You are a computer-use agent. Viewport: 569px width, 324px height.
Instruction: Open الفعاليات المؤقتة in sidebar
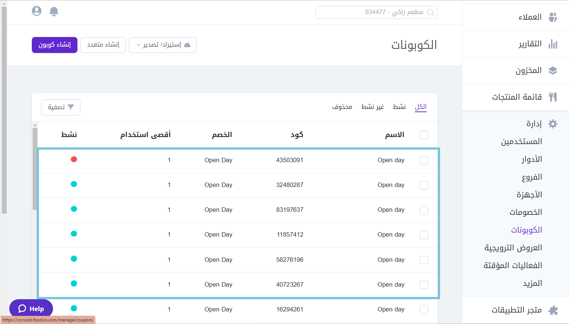pos(513,265)
